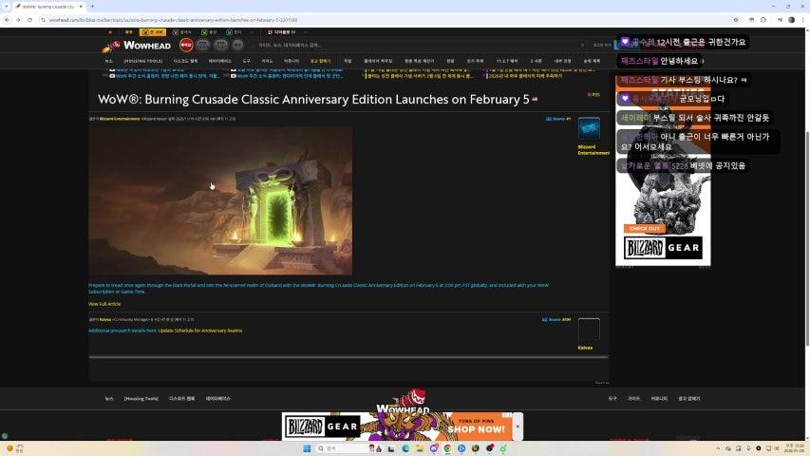Open the first navigation menu item (News)

pos(108,61)
